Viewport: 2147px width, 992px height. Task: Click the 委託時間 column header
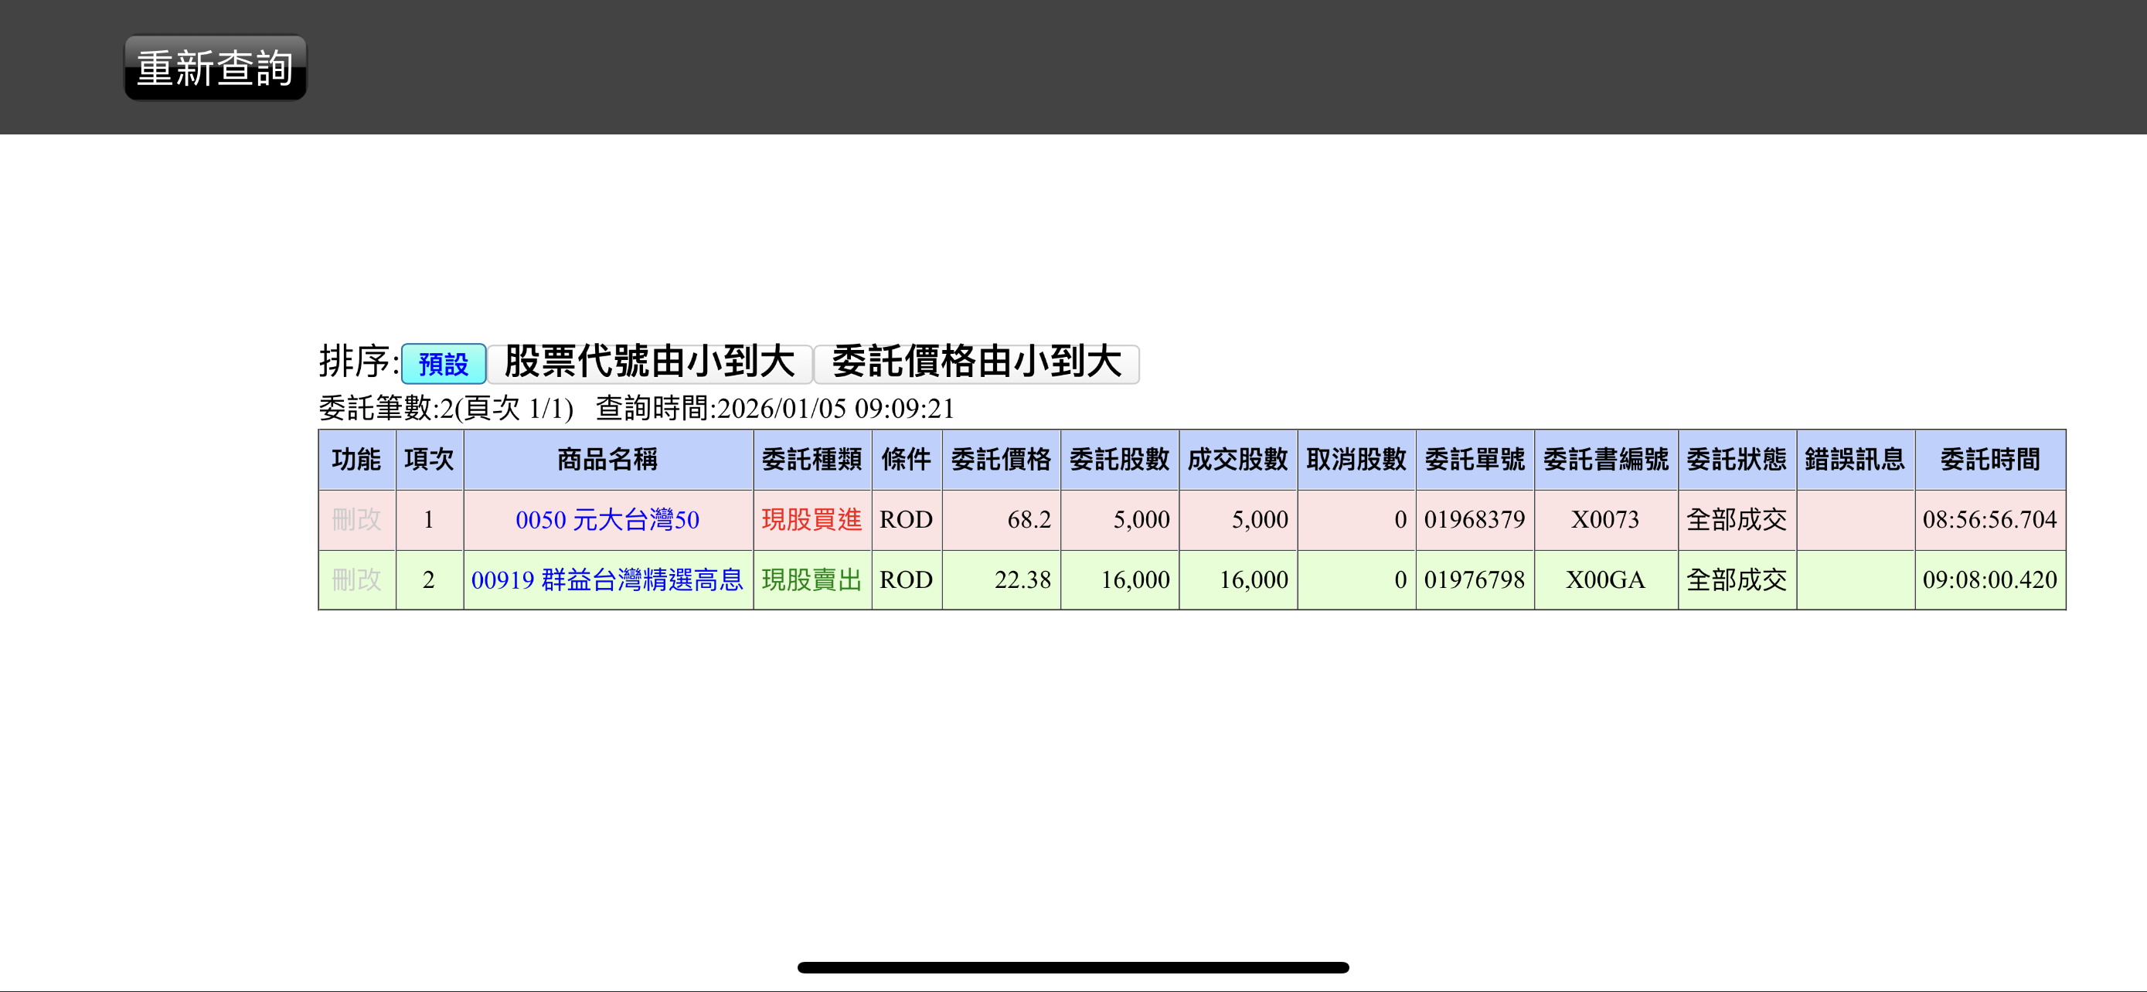pos(1989,459)
